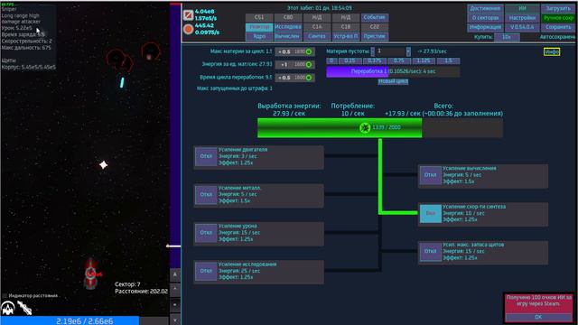578x325 pixels.
Task: Switch to the Вычислен tab
Action: click(x=288, y=36)
